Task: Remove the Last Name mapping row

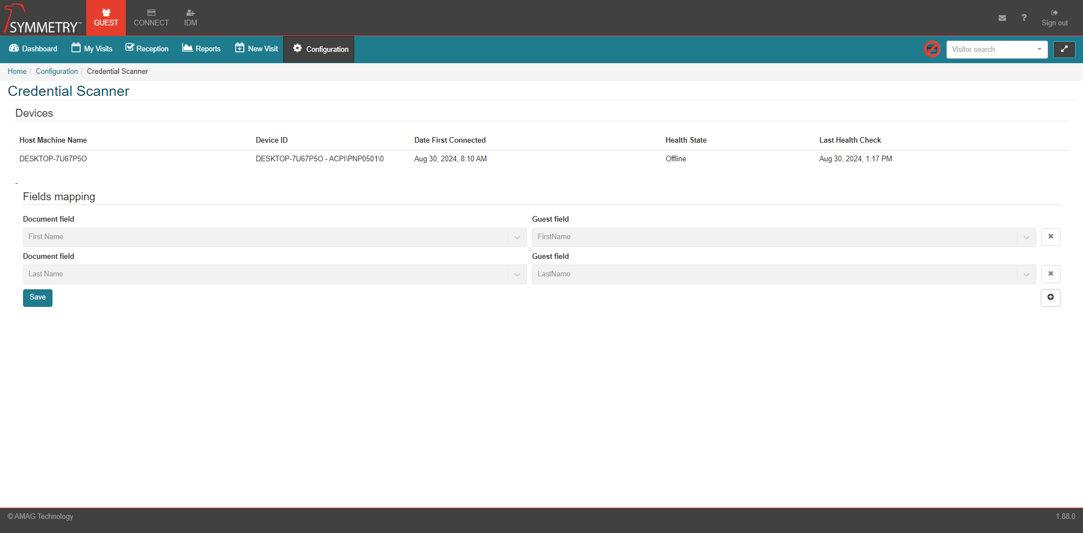Action: (x=1050, y=274)
